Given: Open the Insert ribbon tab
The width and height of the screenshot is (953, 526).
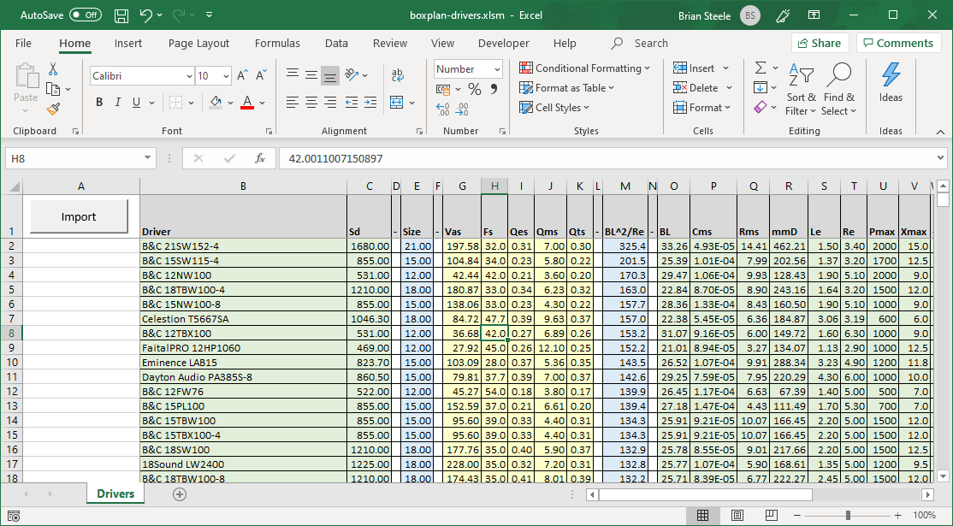Looking at the screenshot, I should (128, 43).
